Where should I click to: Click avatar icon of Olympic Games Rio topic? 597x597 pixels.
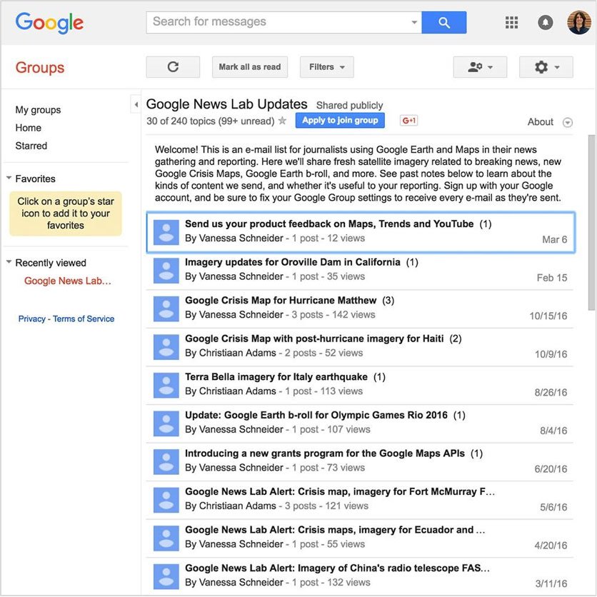(x=166, y=423)
